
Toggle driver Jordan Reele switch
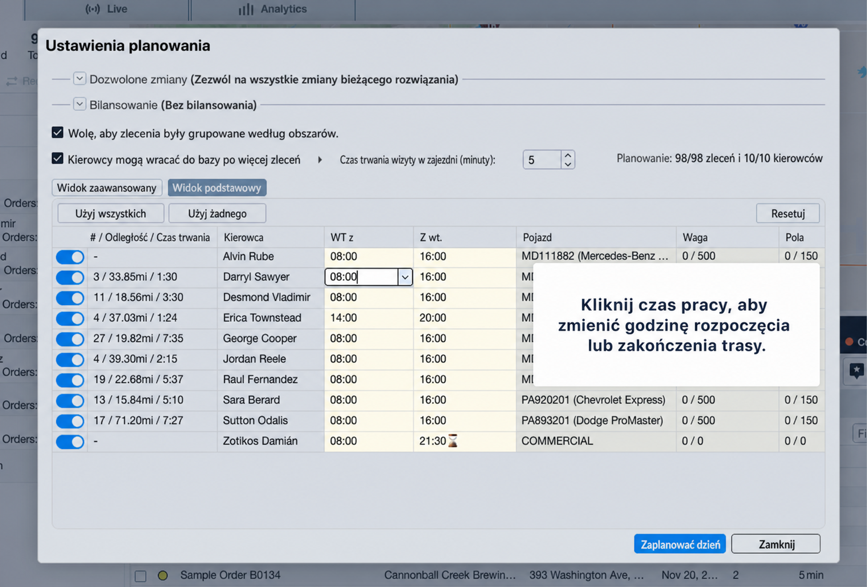tap(70, 359)
